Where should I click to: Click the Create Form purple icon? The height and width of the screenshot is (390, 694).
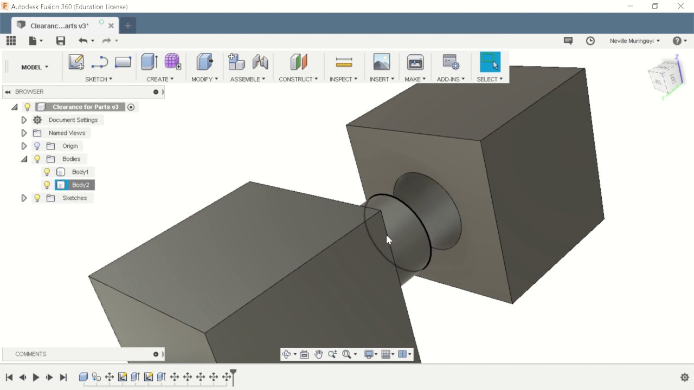[172, 62]
